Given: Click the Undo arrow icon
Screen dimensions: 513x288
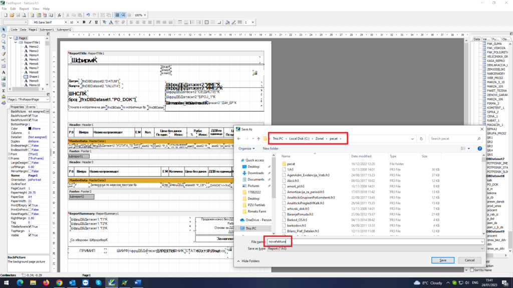Looking at the screenshot, I should (88, 15).
